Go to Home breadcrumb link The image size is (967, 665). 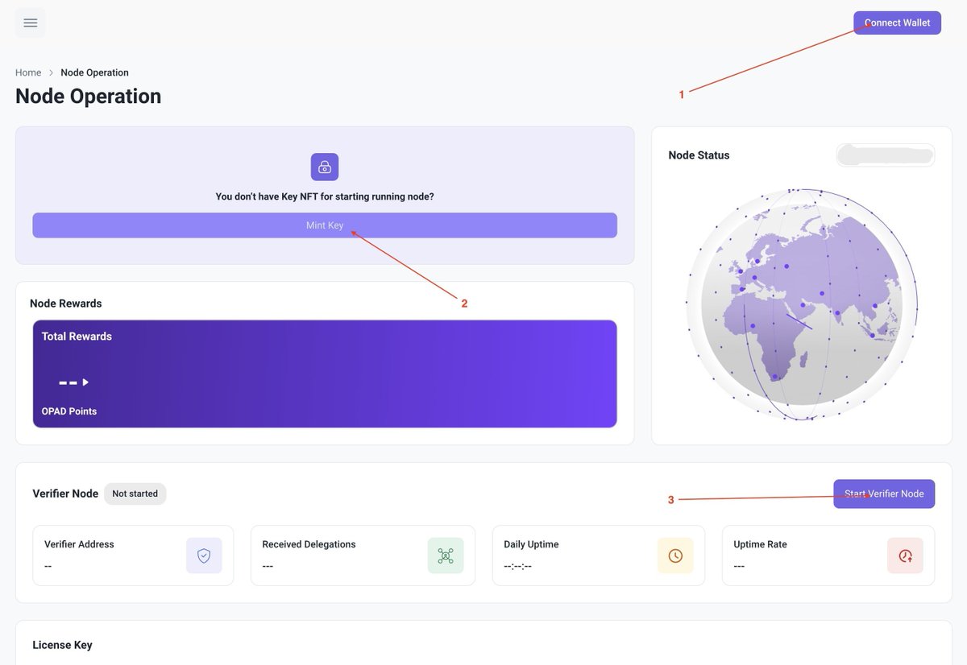point(28,72)
